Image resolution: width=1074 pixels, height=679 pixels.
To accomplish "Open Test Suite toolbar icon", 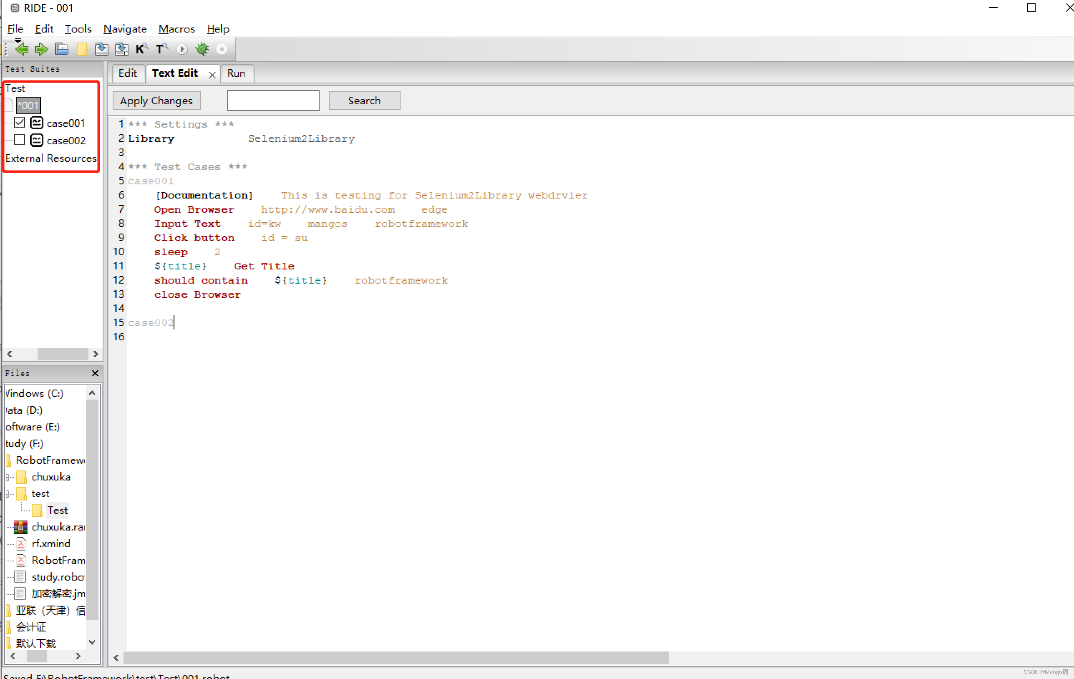I will [x=62, y=49].
